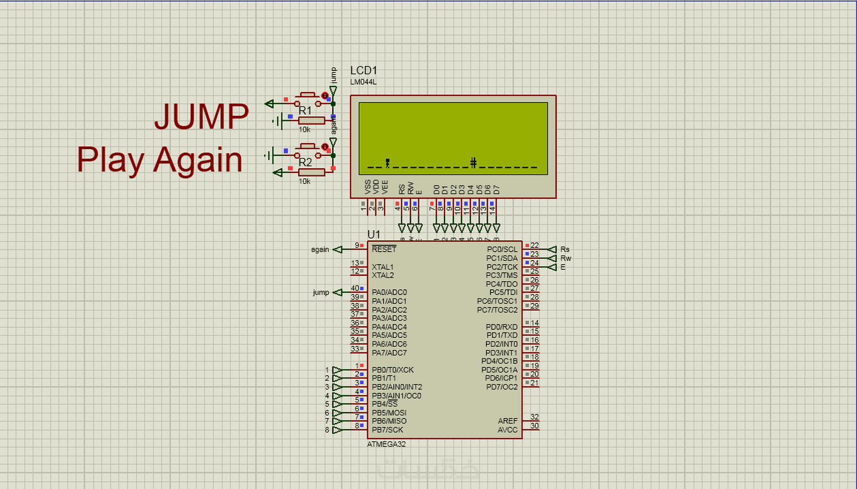Click the PC7/TOSC2 pin label
The image size is (857, 489).
pos(498,310)
